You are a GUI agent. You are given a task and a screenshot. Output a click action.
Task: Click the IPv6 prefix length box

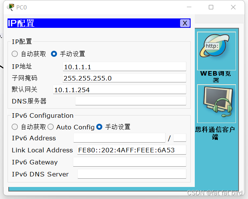(x=180, y=138)
